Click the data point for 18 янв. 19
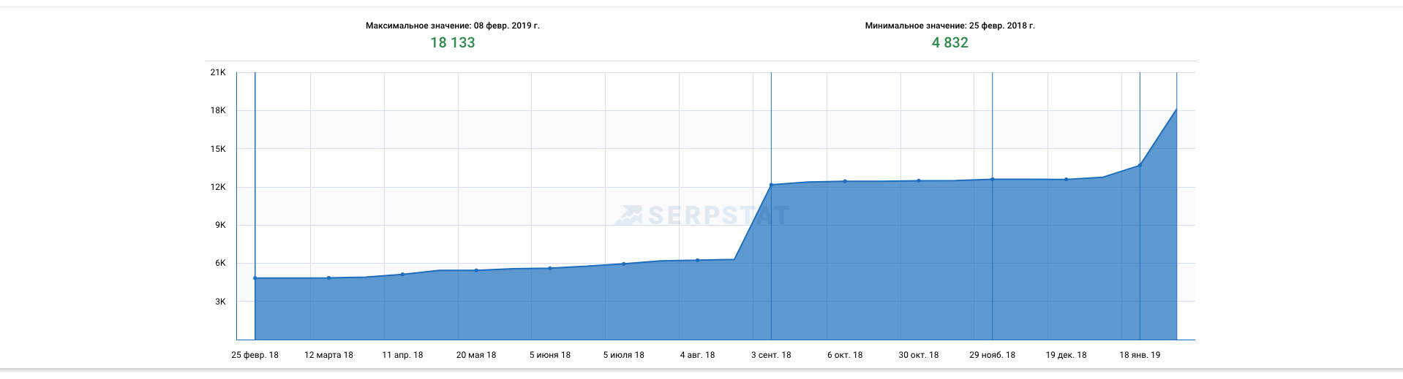Viewport: 1403px width, 379px height. click(1140, 165)
